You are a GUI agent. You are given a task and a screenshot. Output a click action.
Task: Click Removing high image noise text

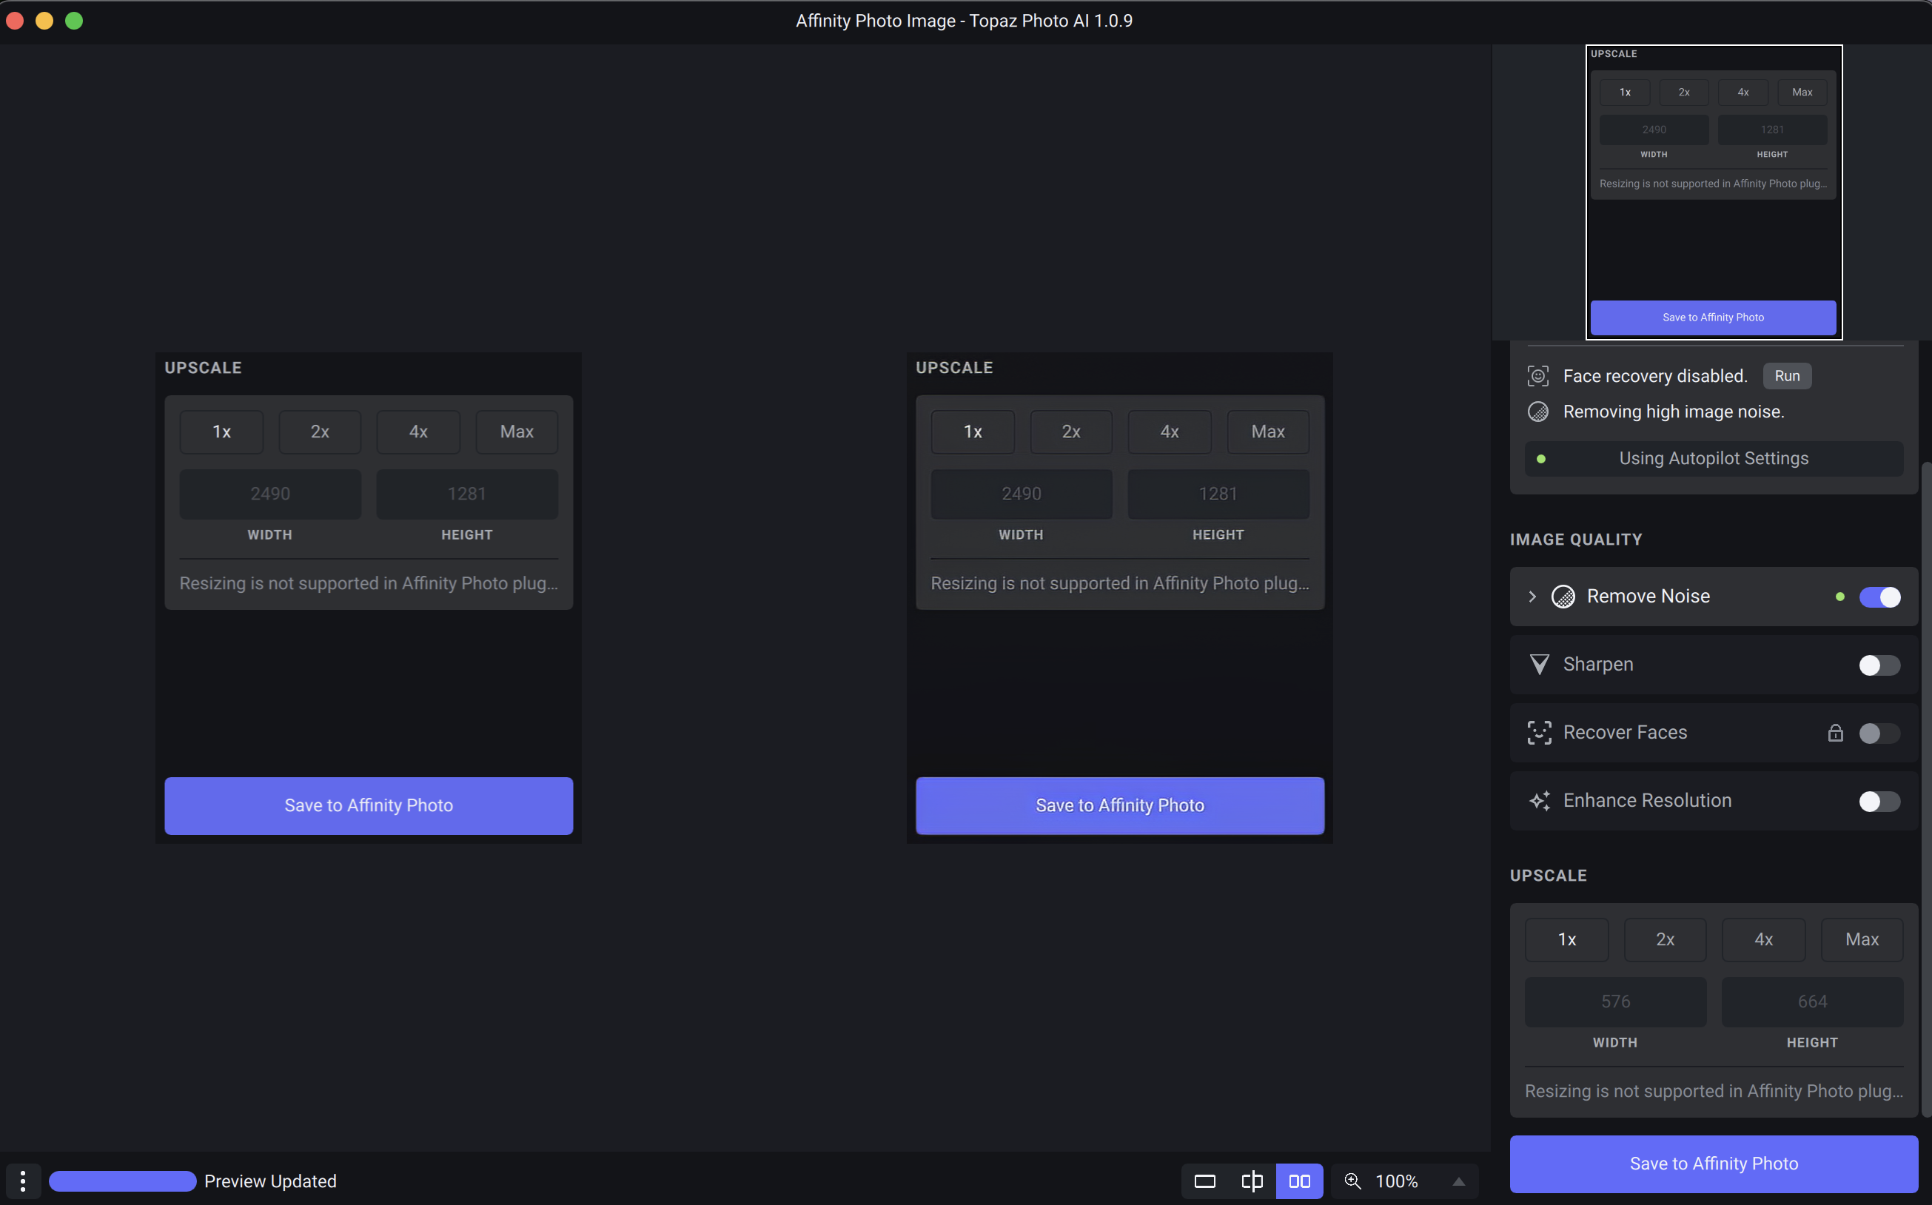(1673, 412)
